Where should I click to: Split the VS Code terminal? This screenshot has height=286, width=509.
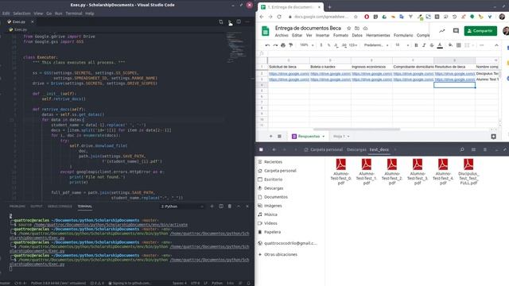[x=221, y=207]
